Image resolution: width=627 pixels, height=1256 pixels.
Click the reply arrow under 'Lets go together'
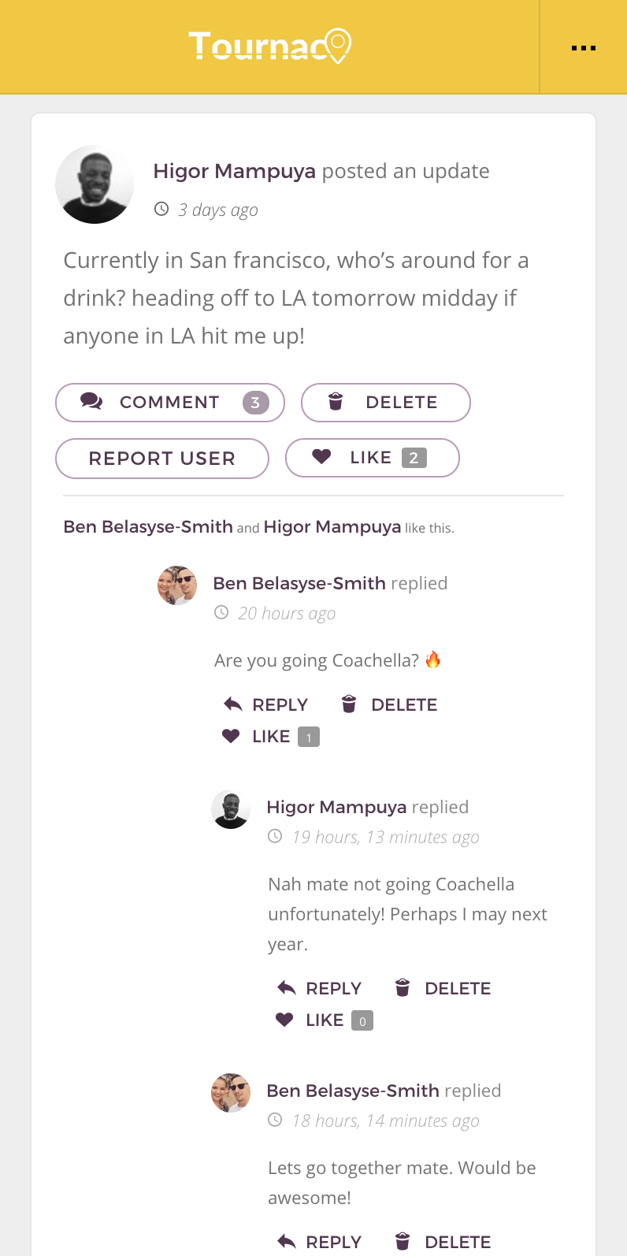286,1242
